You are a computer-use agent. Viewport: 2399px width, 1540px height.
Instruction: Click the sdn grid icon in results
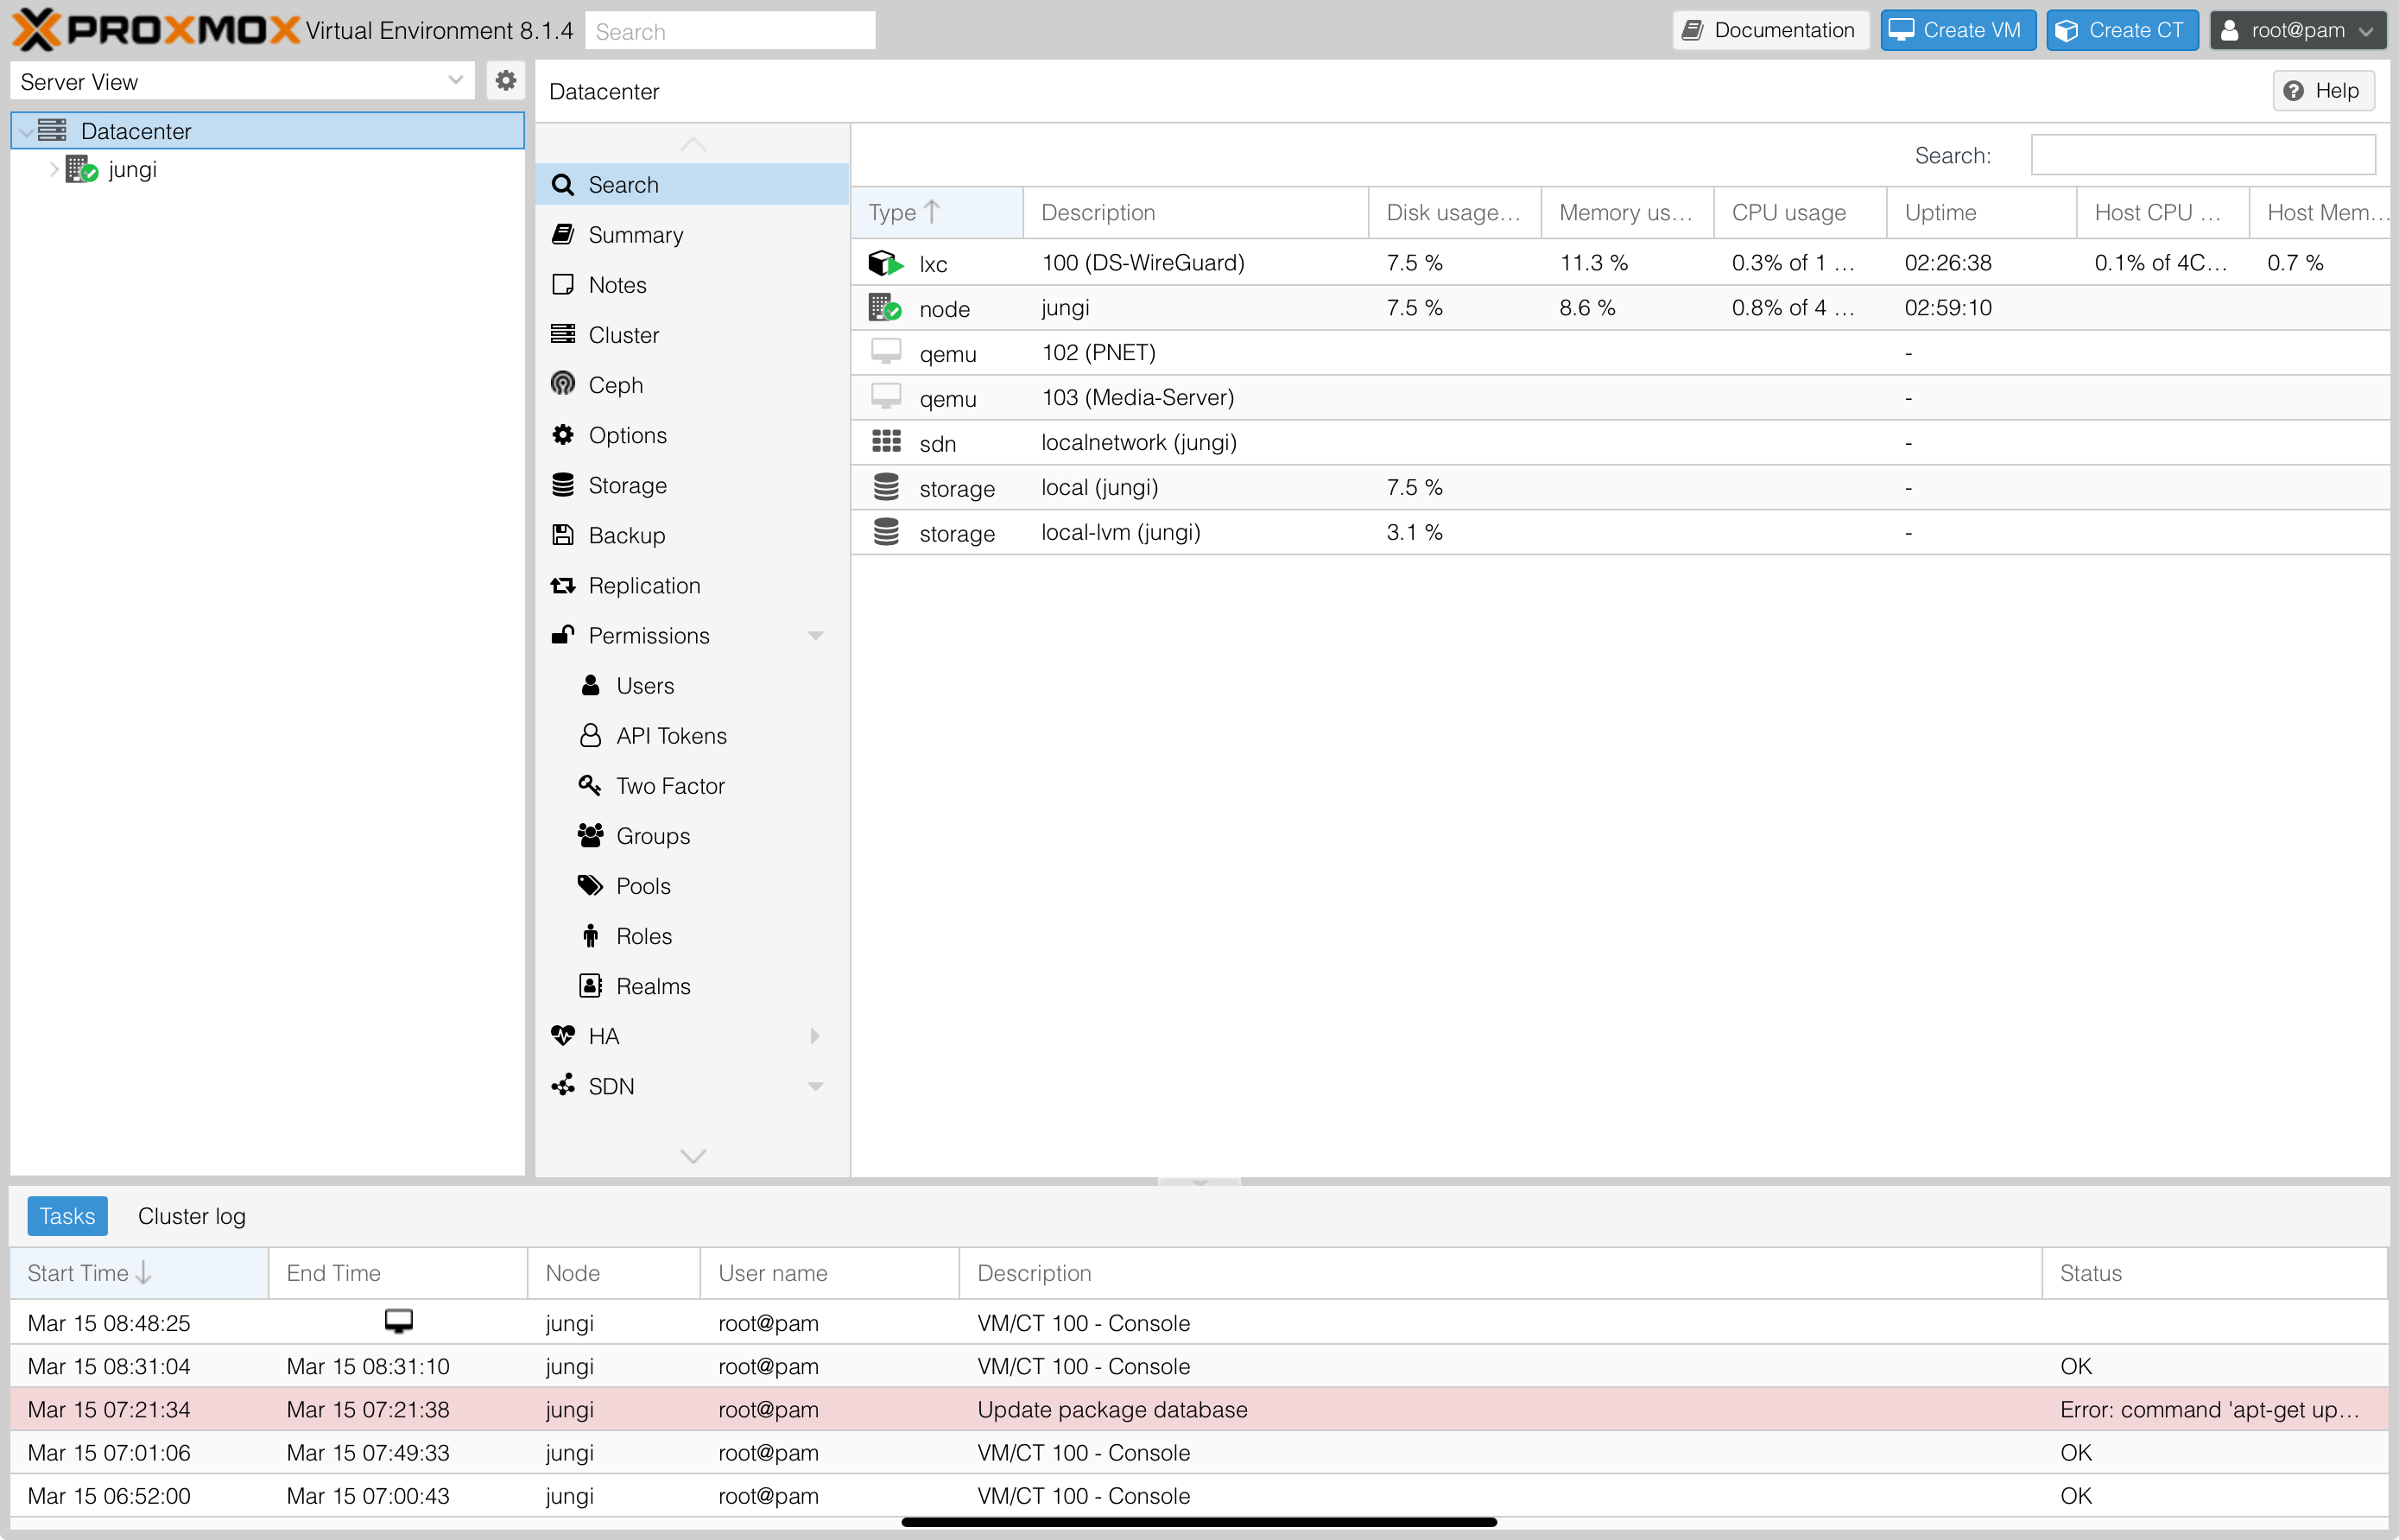[x=886, y=442]
